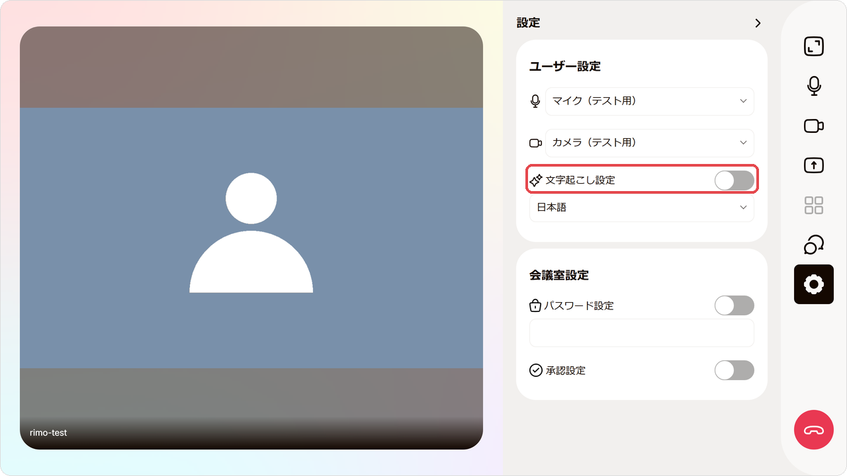Viewport: 847px width, 476px height.
Task: Click the camera icon beside カメラ dropdown
Action: tap(535, 143)
